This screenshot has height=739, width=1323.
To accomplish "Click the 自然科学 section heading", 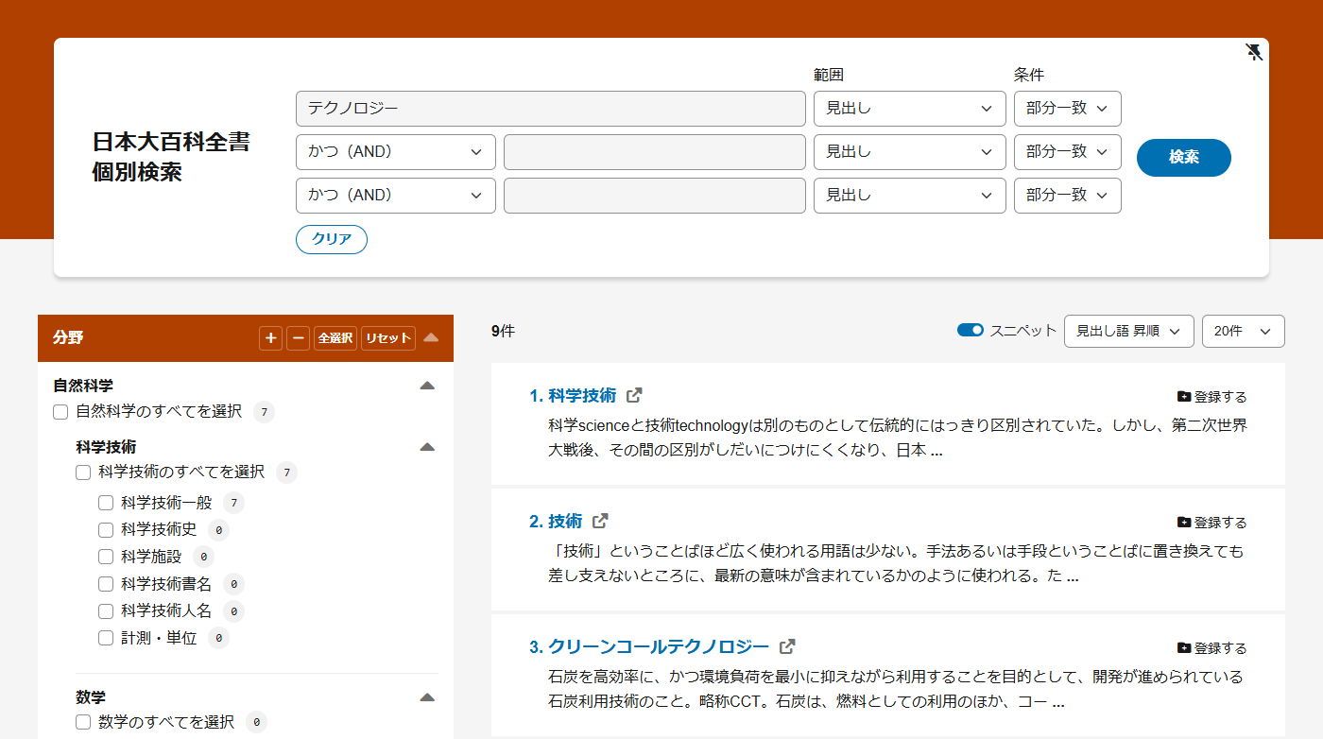I will click(83, 386).
